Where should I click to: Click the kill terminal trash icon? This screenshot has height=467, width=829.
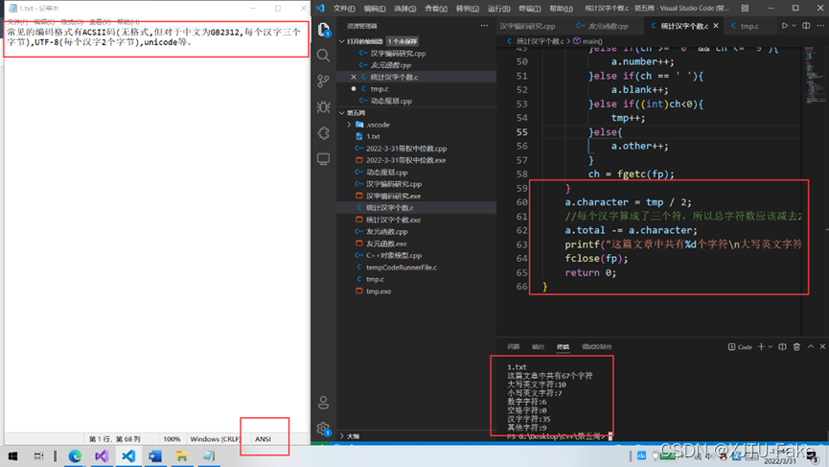click(796, 347)
